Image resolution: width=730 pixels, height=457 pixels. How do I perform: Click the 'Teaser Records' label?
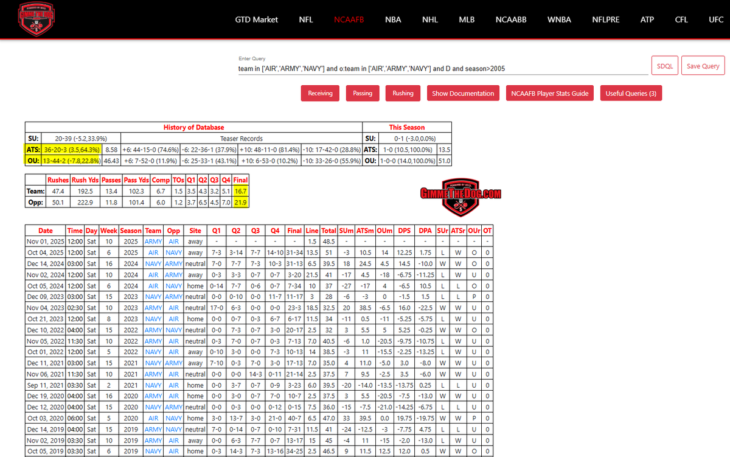click(x=242, y=138)
